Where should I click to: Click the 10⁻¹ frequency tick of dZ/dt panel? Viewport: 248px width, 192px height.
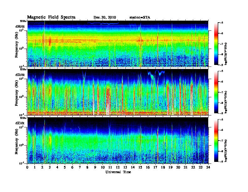click(21, 163)
